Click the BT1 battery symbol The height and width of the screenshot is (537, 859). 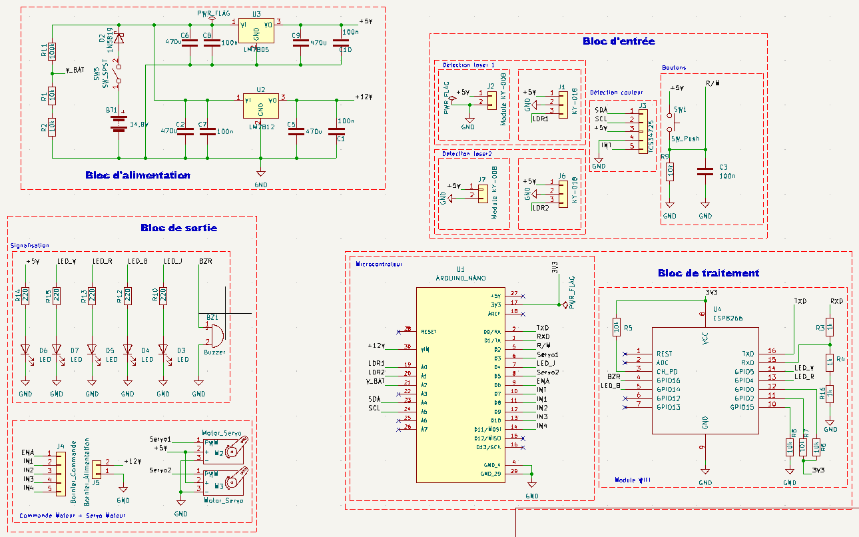point(119,123)
